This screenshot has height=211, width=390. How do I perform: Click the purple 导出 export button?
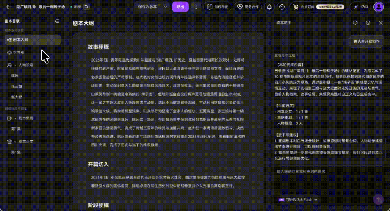tap(180, 7)
